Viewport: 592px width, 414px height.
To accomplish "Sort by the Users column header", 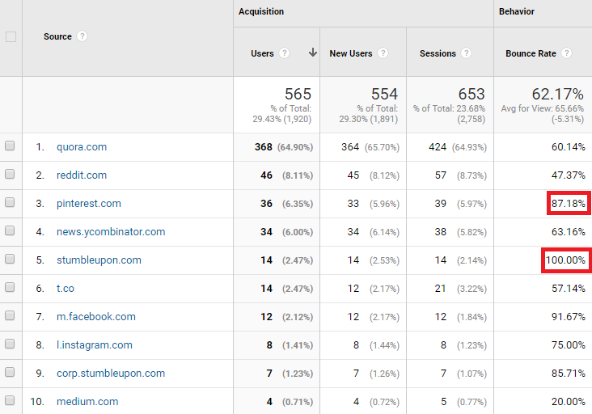I will click(262, 53).
